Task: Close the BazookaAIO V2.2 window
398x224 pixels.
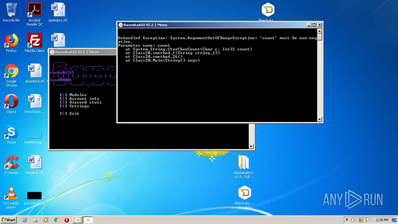Action: coord(319,25)
